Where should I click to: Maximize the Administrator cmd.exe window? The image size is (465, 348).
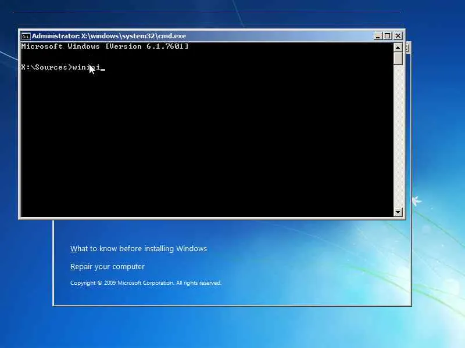[387, 36]
